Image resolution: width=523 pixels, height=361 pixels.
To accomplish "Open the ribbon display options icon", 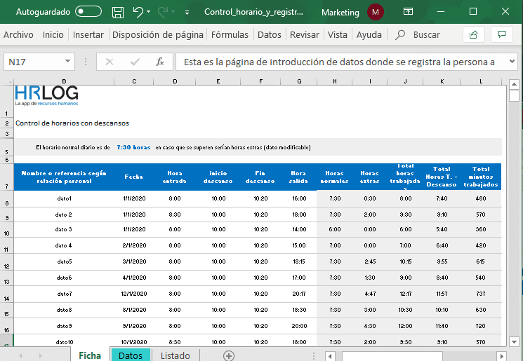I will [409, 12].
